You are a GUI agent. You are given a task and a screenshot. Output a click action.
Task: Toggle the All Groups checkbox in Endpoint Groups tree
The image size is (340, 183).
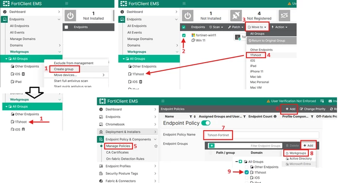(240, 162)
